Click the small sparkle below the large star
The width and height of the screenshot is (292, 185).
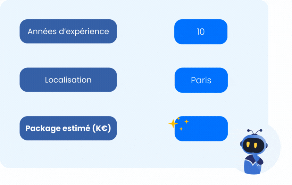point(181,129)
